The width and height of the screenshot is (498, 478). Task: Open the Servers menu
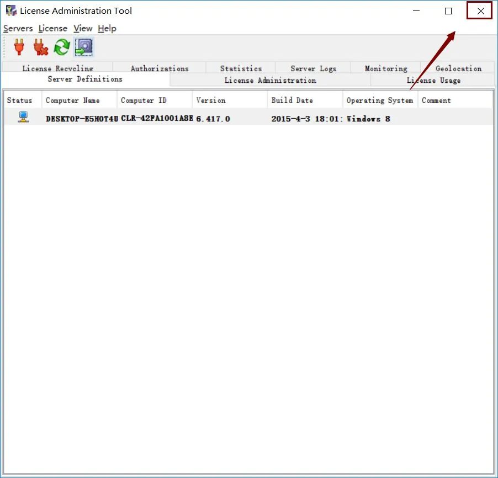point(18,28)
